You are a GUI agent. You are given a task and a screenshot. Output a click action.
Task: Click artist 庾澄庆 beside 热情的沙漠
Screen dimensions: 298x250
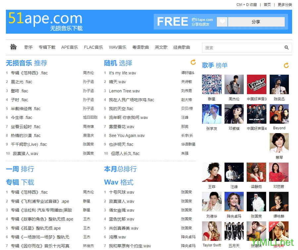click(x=88, y=135)
